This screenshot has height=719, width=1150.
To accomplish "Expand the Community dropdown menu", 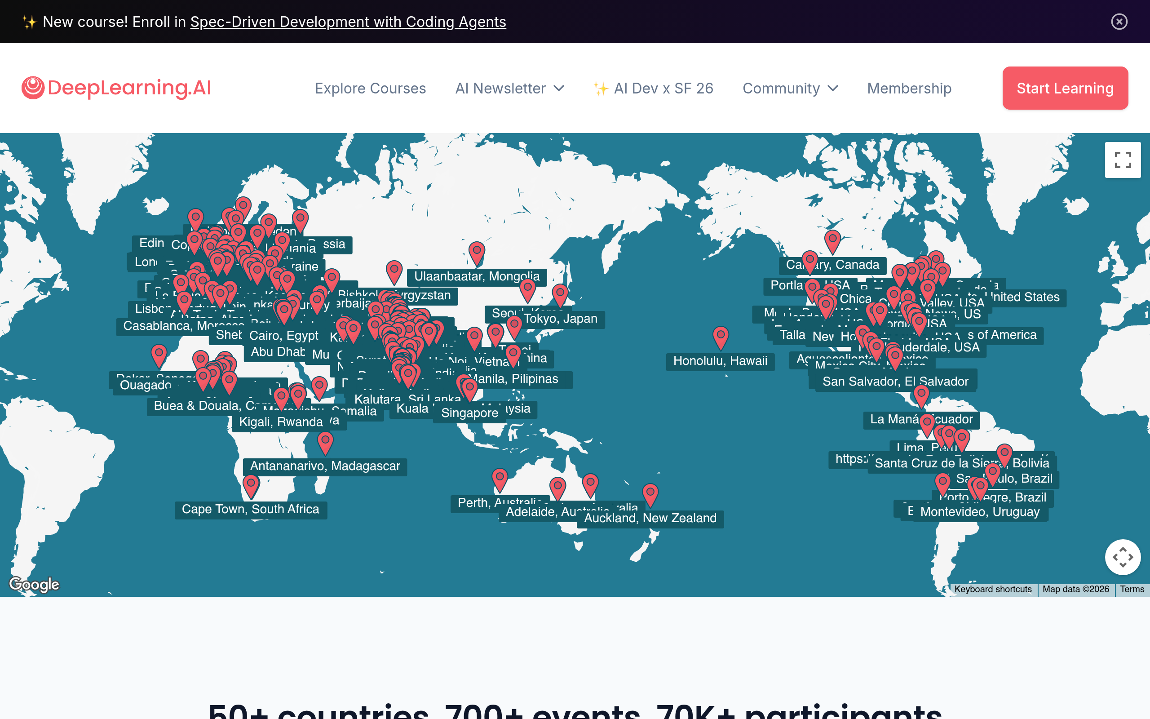I will coord(790,89).
